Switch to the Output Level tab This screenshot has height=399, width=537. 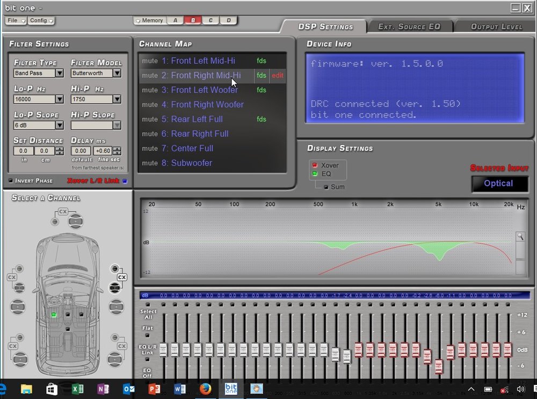[x=496, y=26]
